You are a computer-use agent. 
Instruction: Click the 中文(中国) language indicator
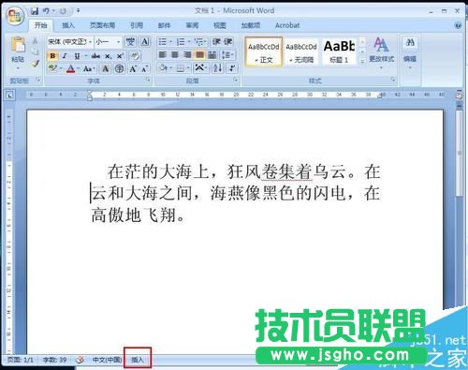(107, 360)
